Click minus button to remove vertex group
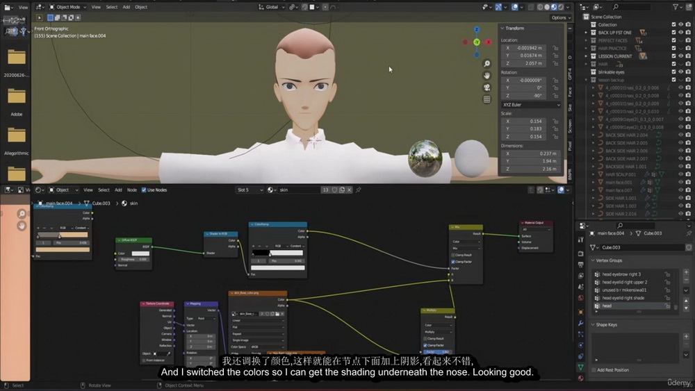This screenshot has height=391, width=695. pos(686,281)
